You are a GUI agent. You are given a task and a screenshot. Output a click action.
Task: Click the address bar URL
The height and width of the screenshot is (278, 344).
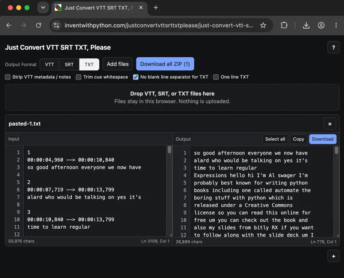coord(159,25)
